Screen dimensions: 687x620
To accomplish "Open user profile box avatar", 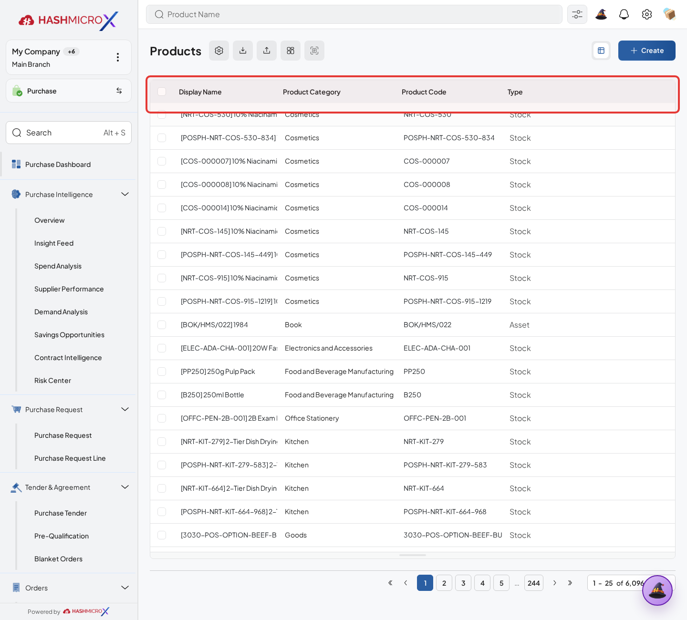I will coord(670,14).
